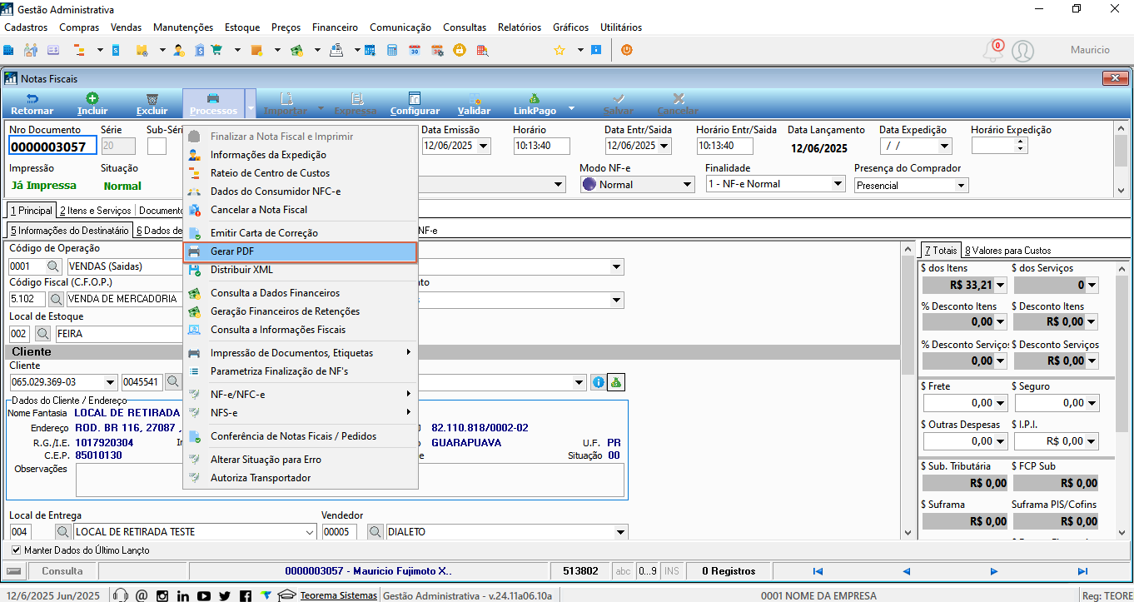Go to first record navigation button
1134x602 pixels.
(x=818, y=571)
